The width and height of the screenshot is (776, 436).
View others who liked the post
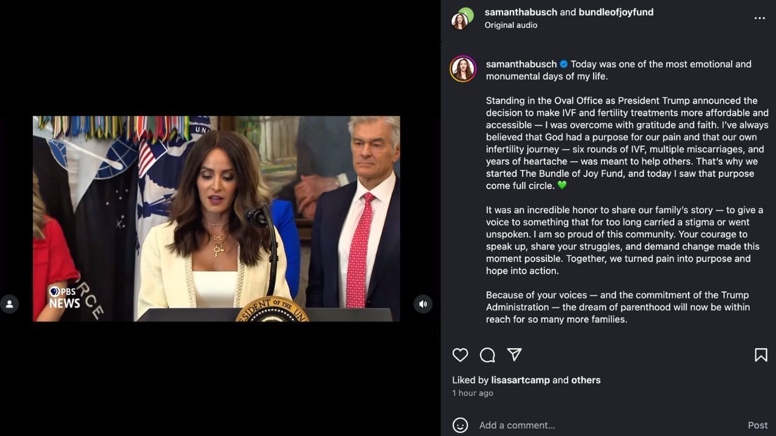[586, 380]
